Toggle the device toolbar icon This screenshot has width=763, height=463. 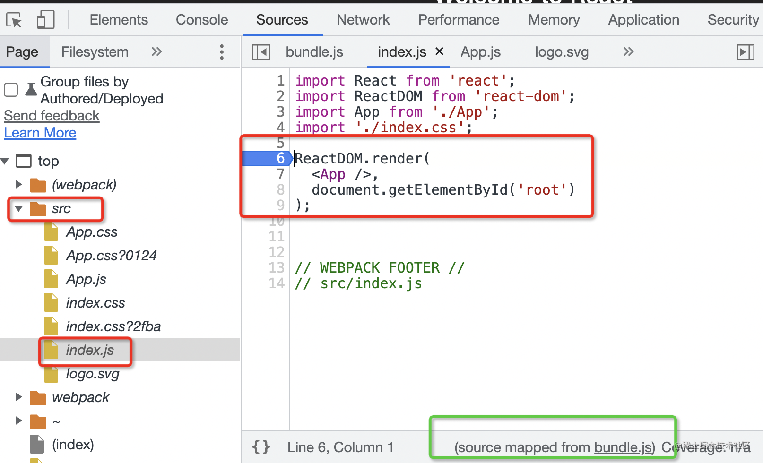coord(45,20)
